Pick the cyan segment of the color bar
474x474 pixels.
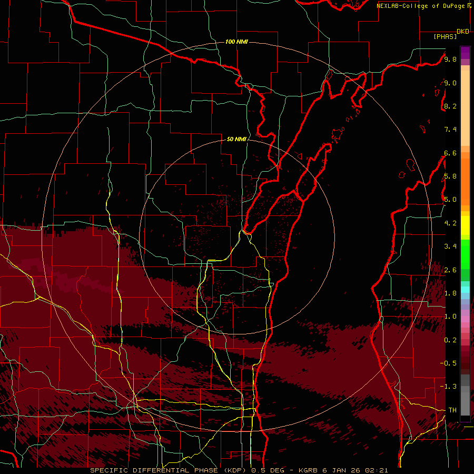465,290
